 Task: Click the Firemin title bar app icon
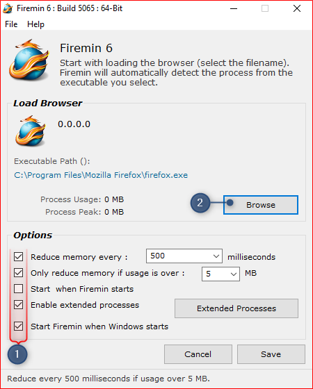click(x=8, y=8)
